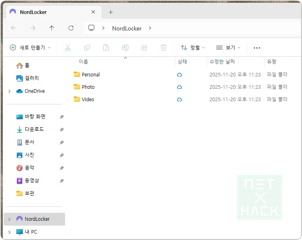Sort by the 수정한 날짜 column header
Image resolution: width=302 pixels, height=240 pixels.
(222, 62)
